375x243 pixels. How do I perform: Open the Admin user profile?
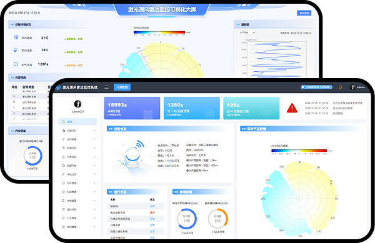click(357, 87)
